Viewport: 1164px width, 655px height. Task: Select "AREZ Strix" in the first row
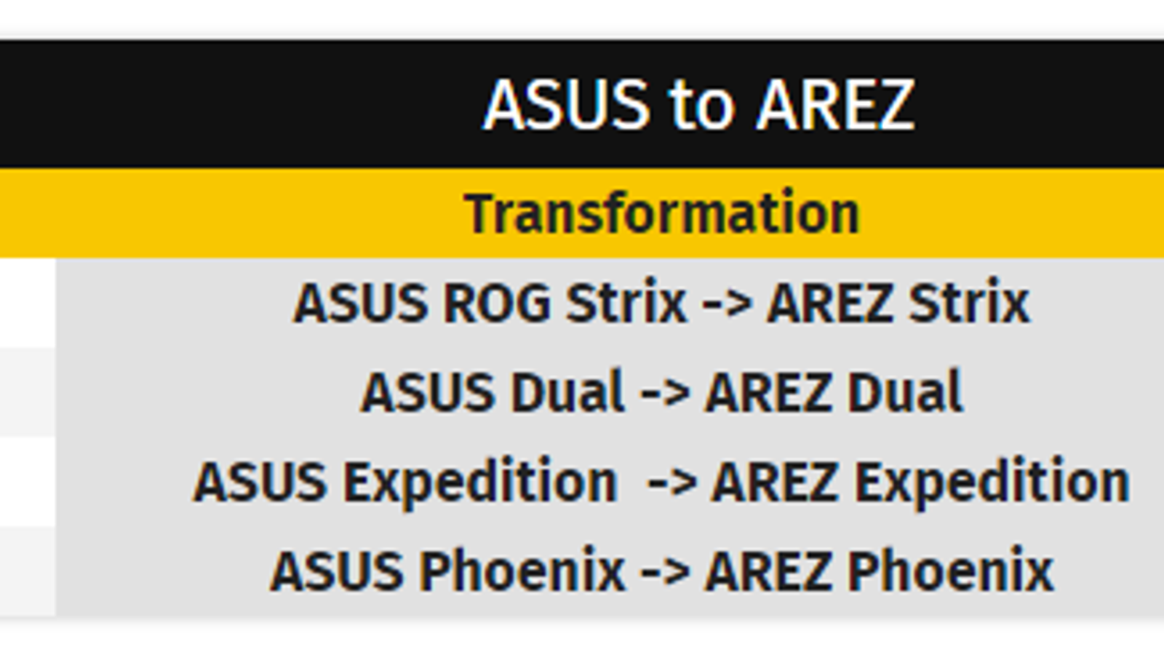pos(898,303)
